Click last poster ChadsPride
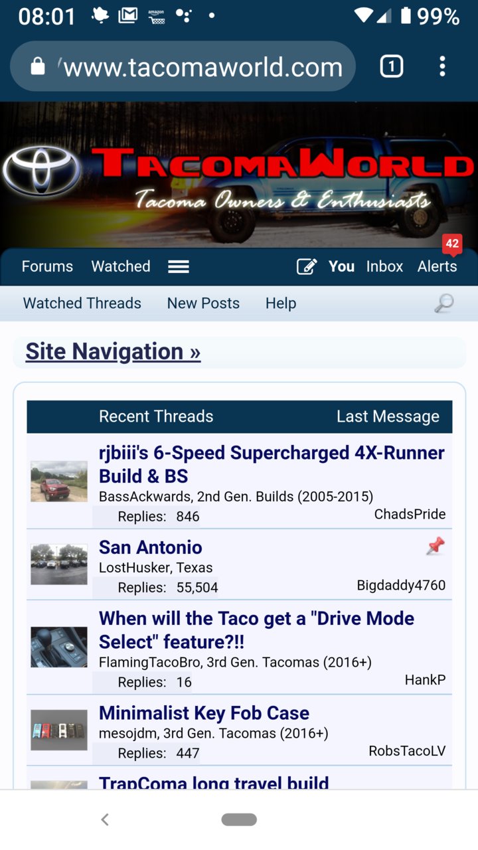Screen dimensions: 478x850 point(410,515)
